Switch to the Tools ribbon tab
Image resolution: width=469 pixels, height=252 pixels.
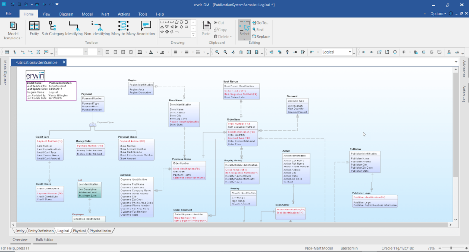(x=143, y=14)
